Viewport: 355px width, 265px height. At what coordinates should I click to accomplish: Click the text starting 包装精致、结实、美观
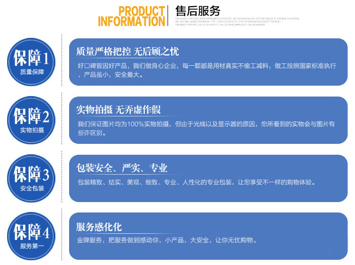(x=196, y=182)
